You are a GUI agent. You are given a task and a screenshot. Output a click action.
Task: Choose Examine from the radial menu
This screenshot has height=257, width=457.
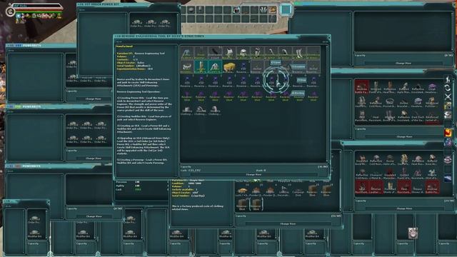[x=298, y=66]
